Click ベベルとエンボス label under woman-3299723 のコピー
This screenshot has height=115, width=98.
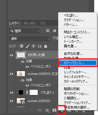tap(41, 85)
